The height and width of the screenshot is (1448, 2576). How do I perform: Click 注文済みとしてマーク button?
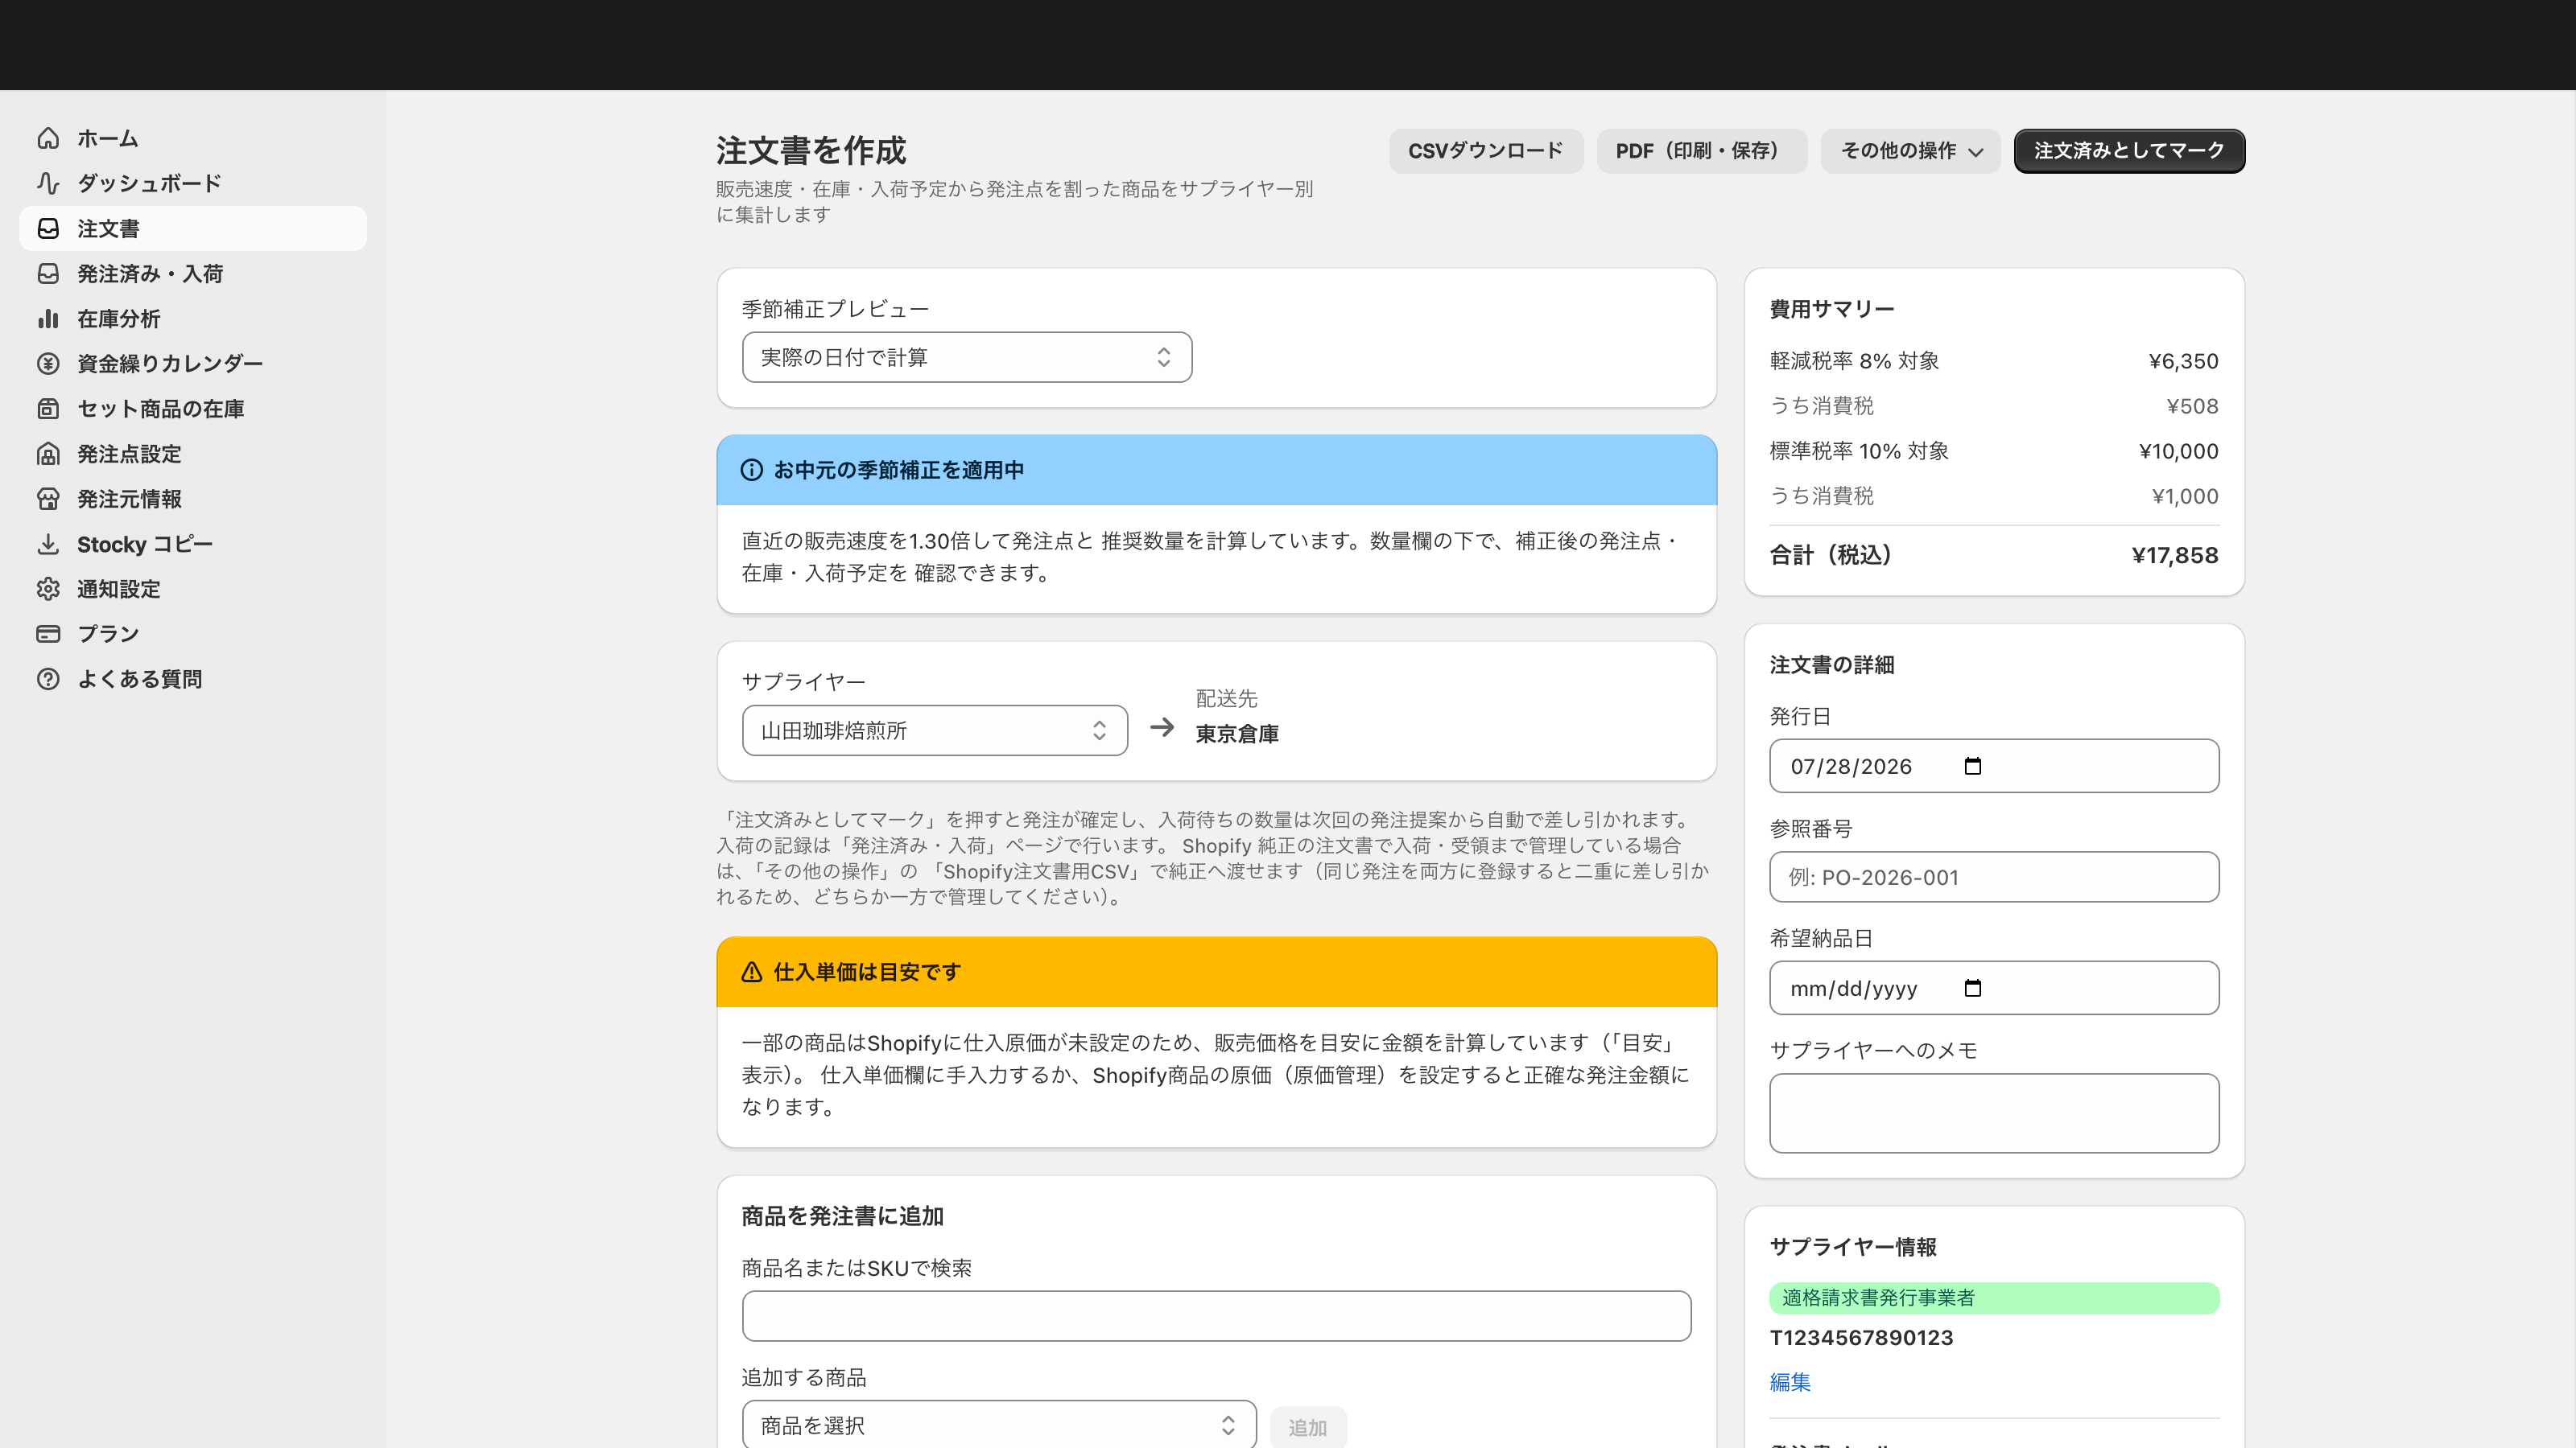click(x=2129, y=151)
